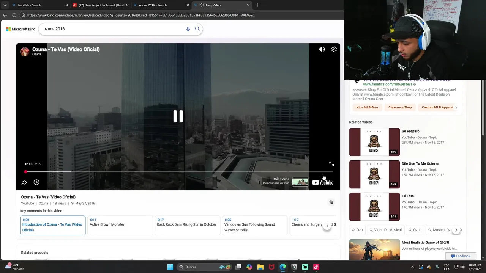Open the www.fanatics.com/mlb/jerseys link
The width and height of the screenshot is (486, 273).
point(388,84)
